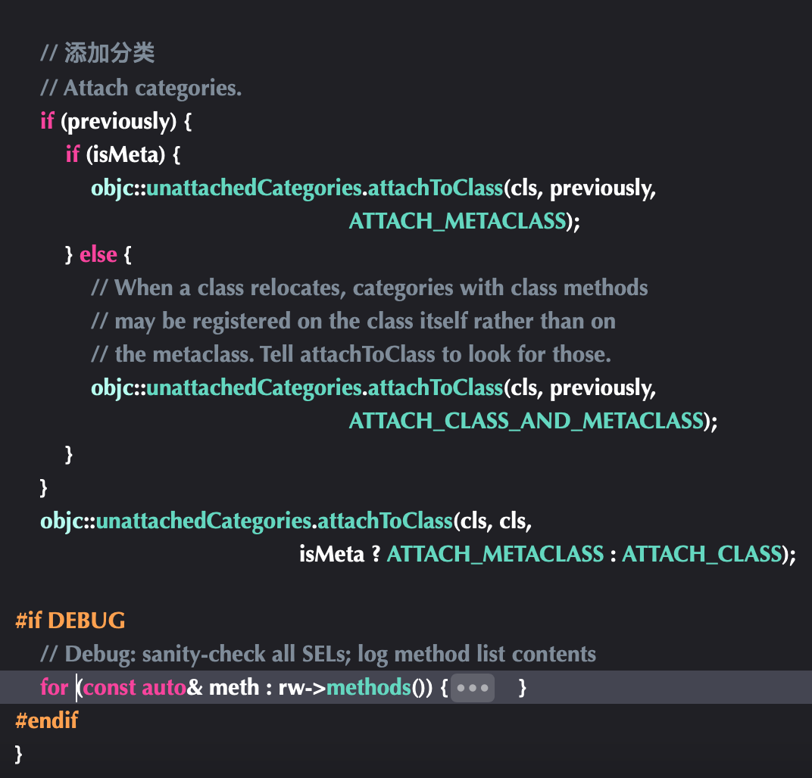This screenshot has width=812, height=778.
Task: Click "cls, cls," arguments in attachToClass call
Action: (x=496, y=521)
